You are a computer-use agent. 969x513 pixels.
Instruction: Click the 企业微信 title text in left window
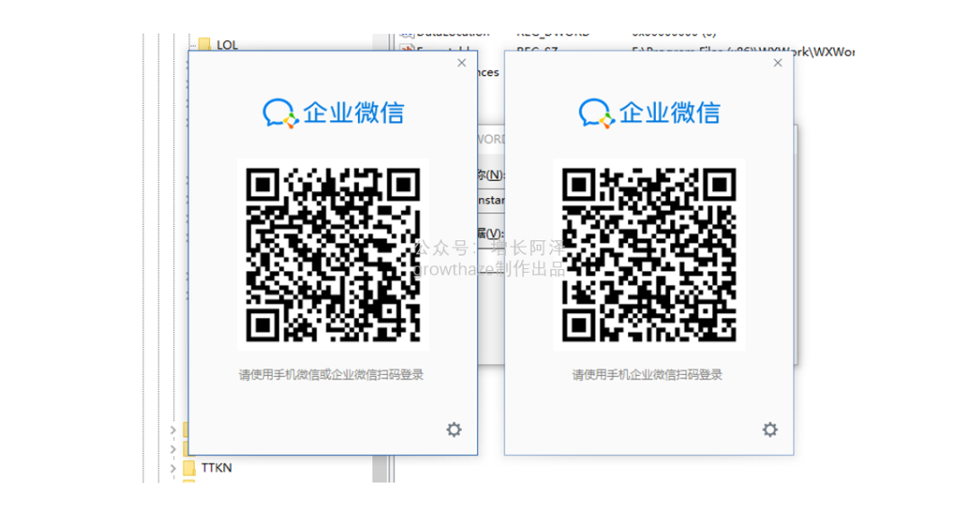pos(354,113)
